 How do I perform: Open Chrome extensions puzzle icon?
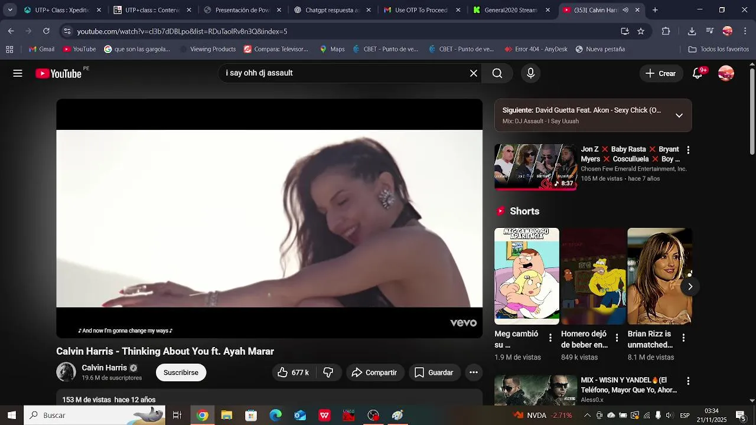pos(666,31)
